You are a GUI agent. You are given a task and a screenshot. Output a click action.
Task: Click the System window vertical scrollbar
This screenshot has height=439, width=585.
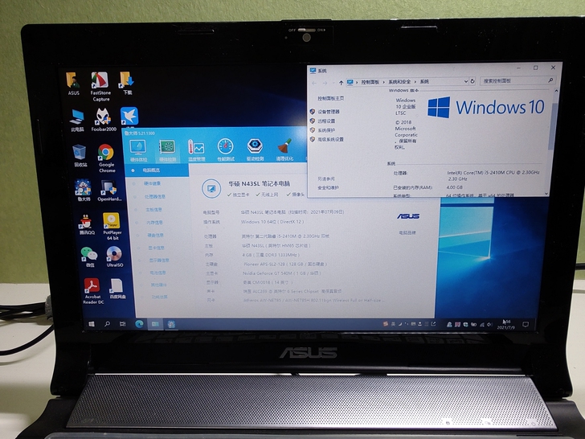pos(551,126)
